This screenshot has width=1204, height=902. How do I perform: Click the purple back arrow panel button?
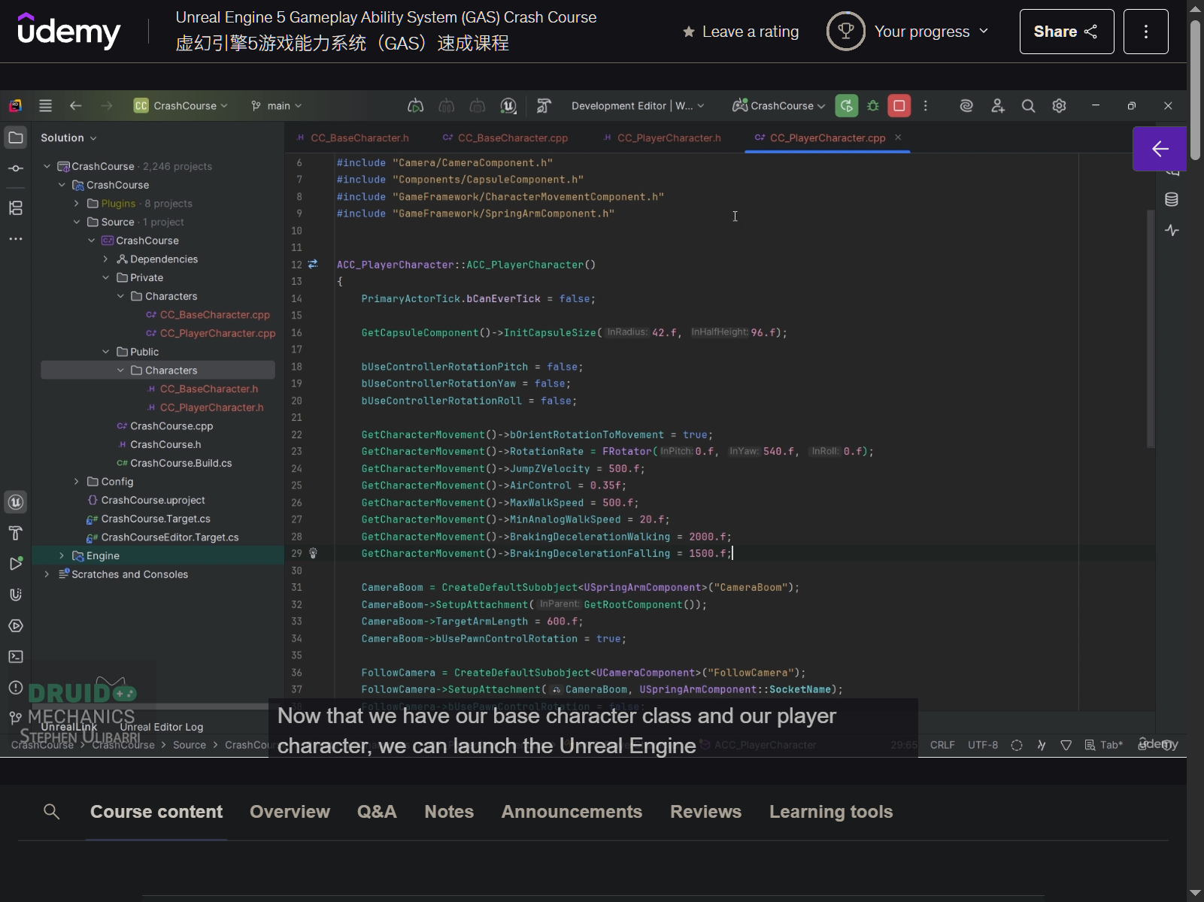click(1160, 149)
